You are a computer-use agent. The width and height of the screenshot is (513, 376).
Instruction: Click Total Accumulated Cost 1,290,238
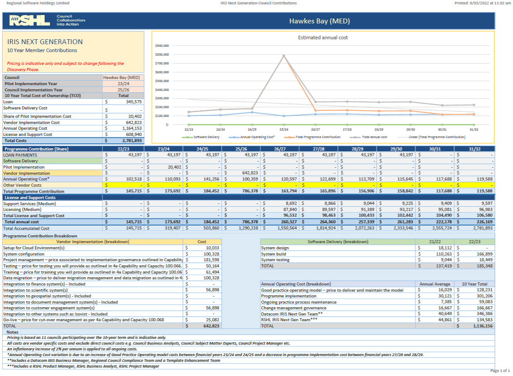[248, 228]
